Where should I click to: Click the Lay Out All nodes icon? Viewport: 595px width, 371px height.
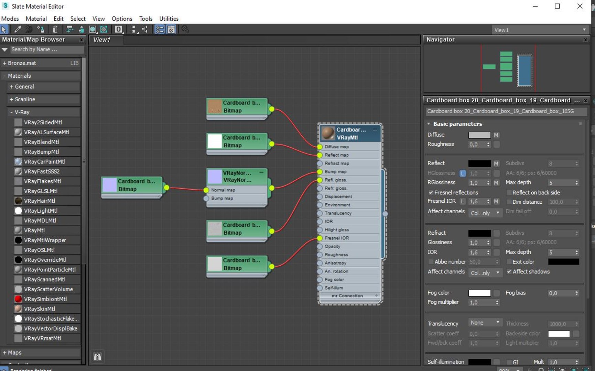[x=134, y=30]
